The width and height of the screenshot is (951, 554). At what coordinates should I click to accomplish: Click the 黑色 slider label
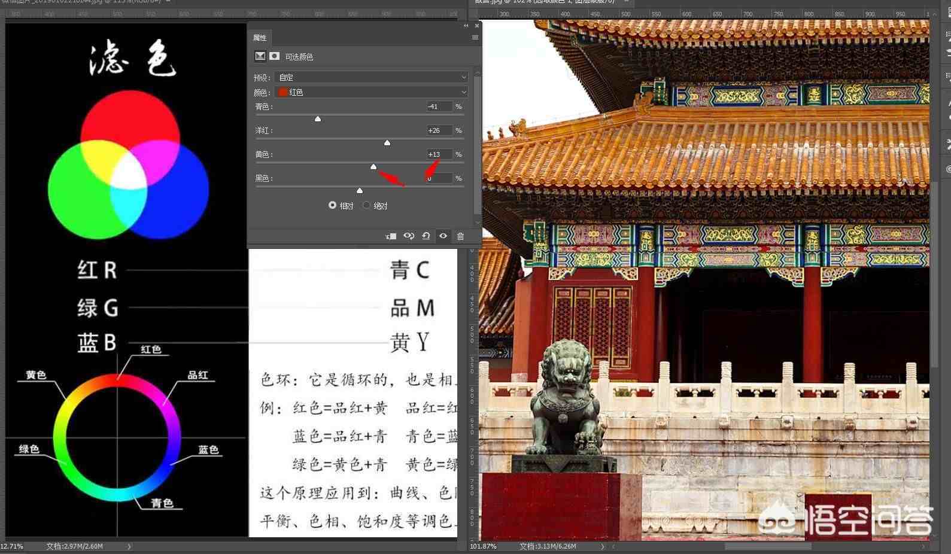[x=264, y=178]
